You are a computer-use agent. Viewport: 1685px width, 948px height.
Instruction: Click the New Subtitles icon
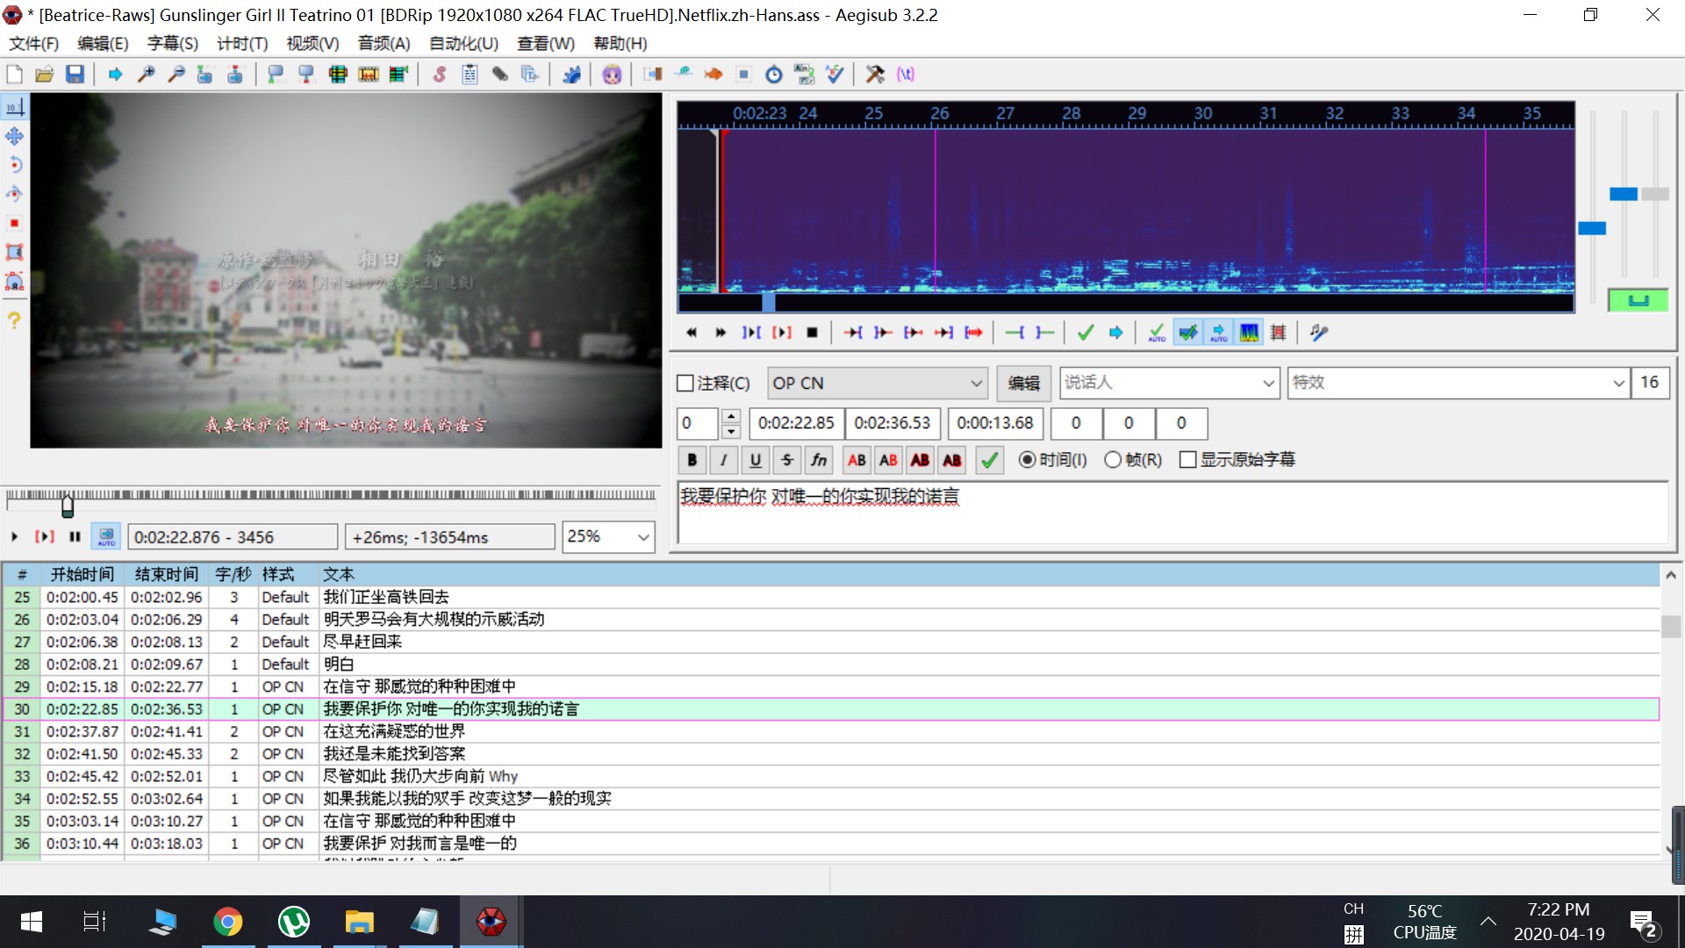pos(15,75)
